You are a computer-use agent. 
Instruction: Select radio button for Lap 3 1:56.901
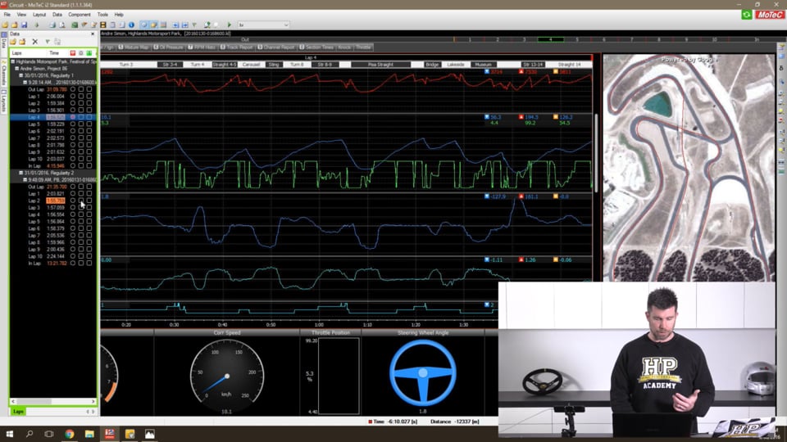point(73,110)
